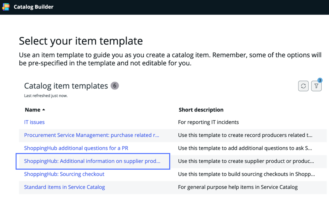Open ShoppingHub additional questions for a PR
This screenshot has height=208, width=329.
76,148
